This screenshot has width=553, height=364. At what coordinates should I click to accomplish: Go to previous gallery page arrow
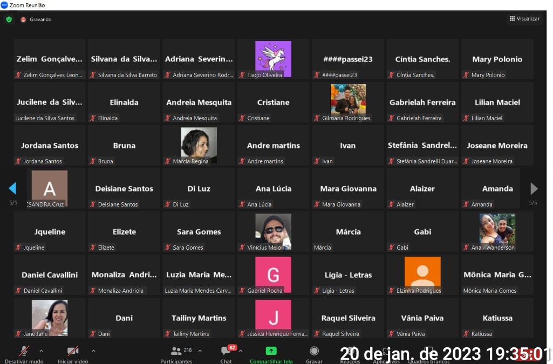[12, 188]
